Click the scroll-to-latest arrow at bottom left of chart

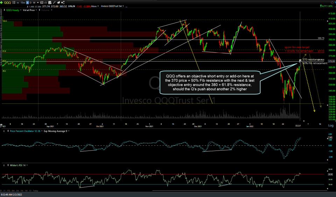point(1,125)
